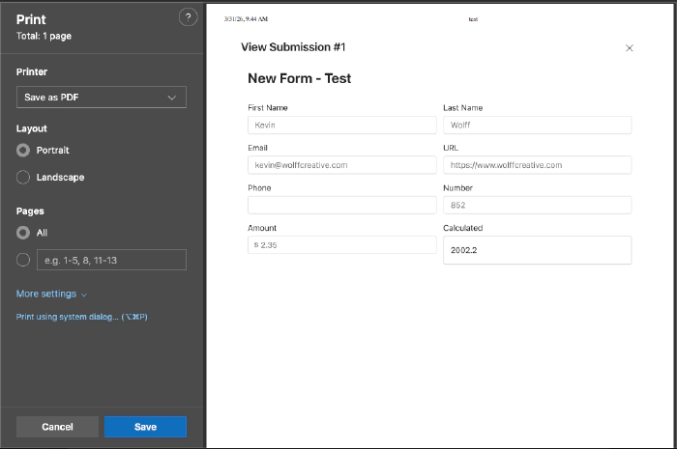
Task: Click the Calculated field showing 2002.2
Action: pyautogui.click(x=537, y=250)
